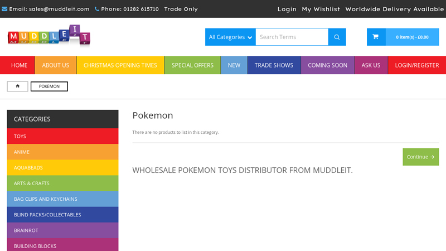The height and width of the screenshot is (251, 446).
Task: Select BAG CLIPS AND KEYCHAINS category
Action: (62, 199)
